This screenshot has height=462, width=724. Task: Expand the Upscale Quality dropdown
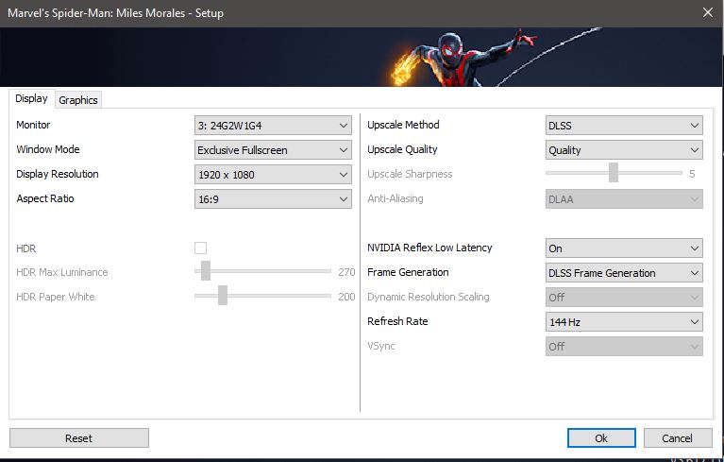tap(624, 149)
